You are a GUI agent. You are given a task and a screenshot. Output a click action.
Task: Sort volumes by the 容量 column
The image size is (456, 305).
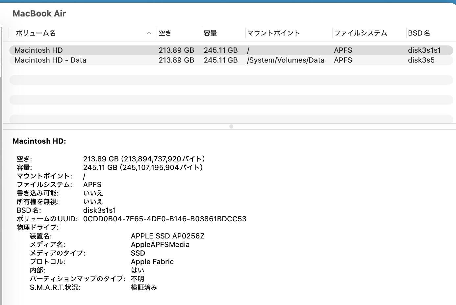210,33
